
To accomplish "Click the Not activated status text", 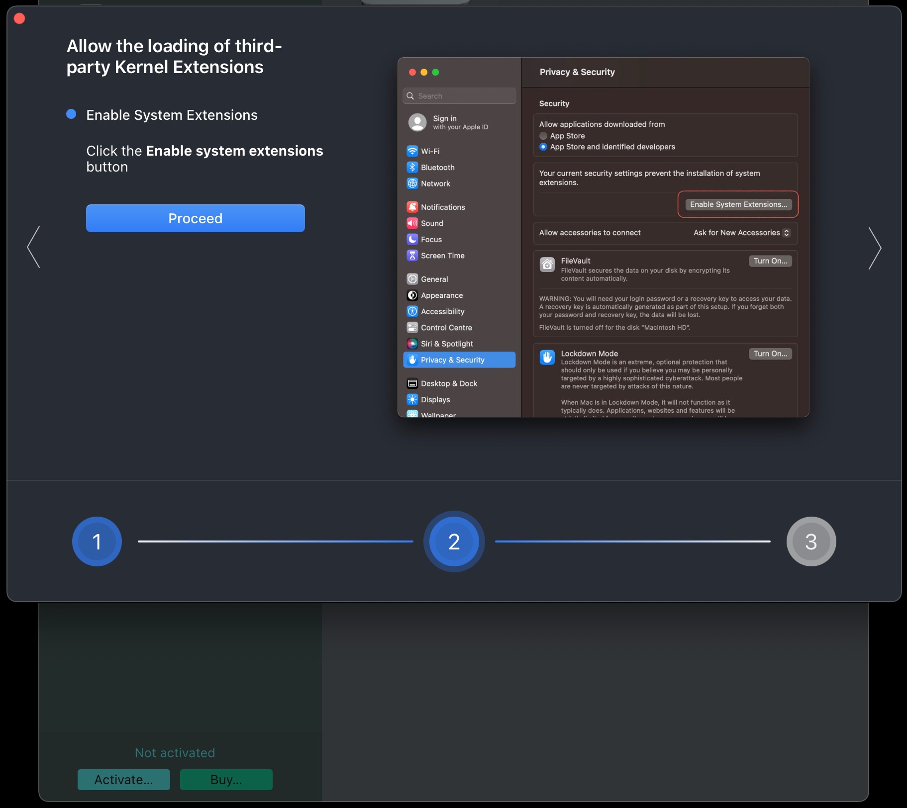I will [175, 753].
